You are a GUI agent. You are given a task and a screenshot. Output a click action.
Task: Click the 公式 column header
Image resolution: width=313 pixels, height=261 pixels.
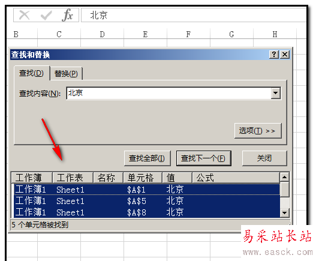click(236, 178)
